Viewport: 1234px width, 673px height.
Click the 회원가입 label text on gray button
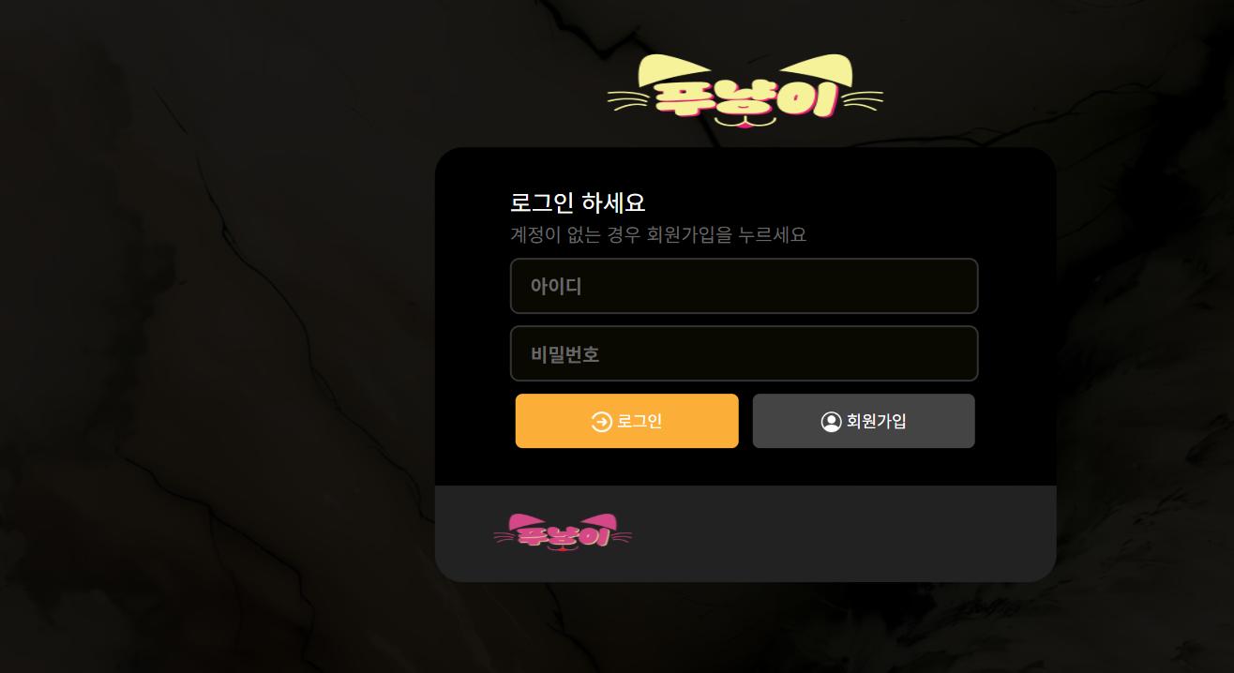pyautogui.click(x=877, y=422)
